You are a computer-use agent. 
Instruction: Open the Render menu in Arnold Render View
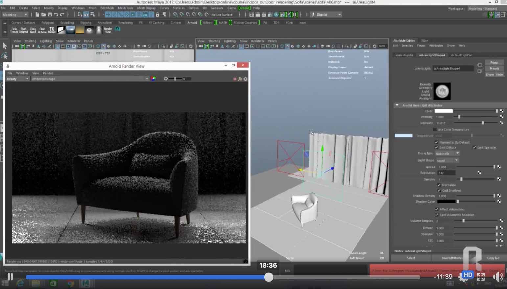coord(48,73)
